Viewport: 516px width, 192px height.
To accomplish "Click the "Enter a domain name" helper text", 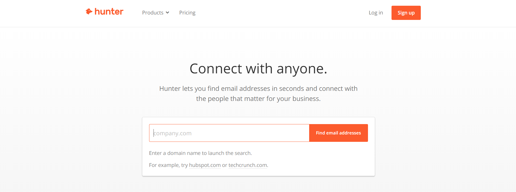I will coord(200,153).
